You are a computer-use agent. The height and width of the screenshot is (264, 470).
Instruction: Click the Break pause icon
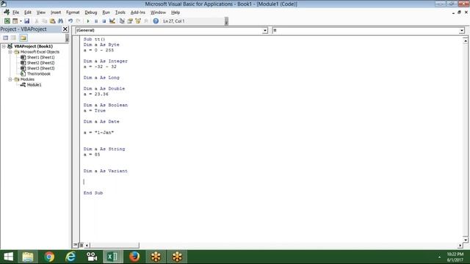point(96,21)
